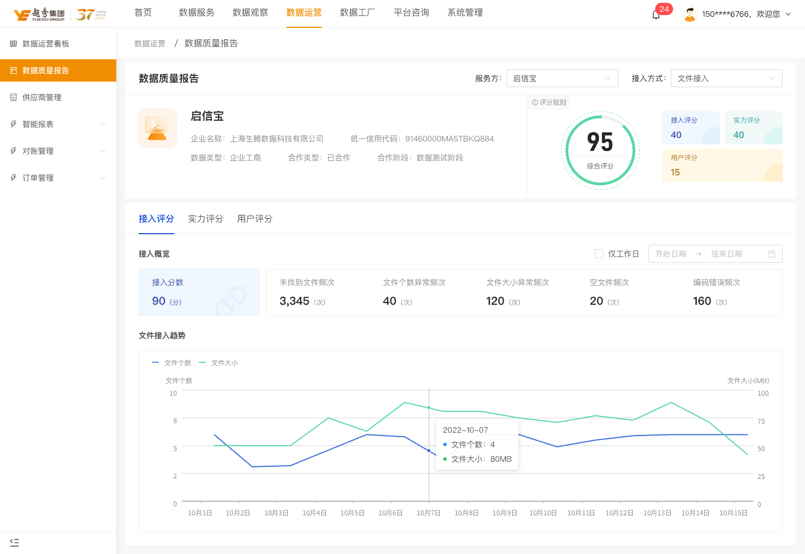Click the 10月1日 axis label
Screen dimensions: 805x554
coord(200,513)
